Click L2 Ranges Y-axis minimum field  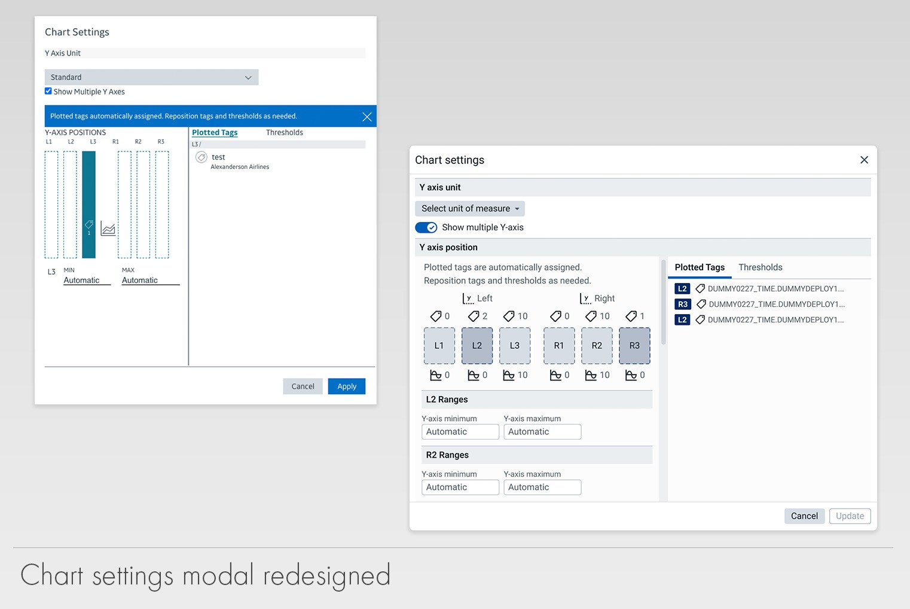(460, 432)
